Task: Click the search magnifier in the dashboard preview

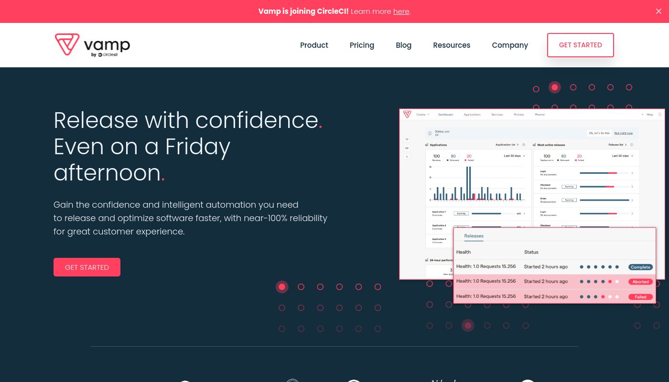Action: 660,115
